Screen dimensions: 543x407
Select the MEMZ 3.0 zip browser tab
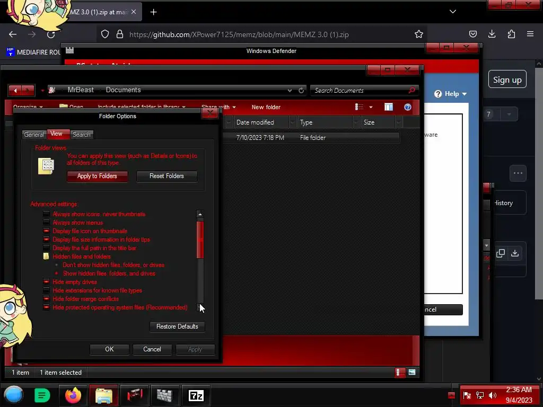(x=100, y=12)
